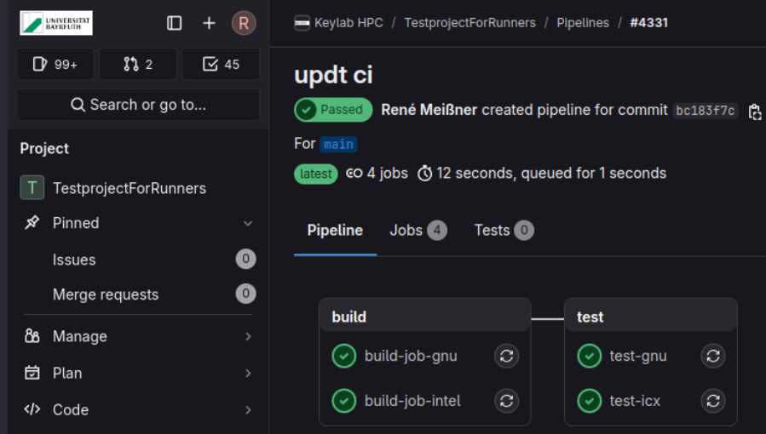Open commit bc183f7c link
766x434 pixels.
tap(706, 111)
